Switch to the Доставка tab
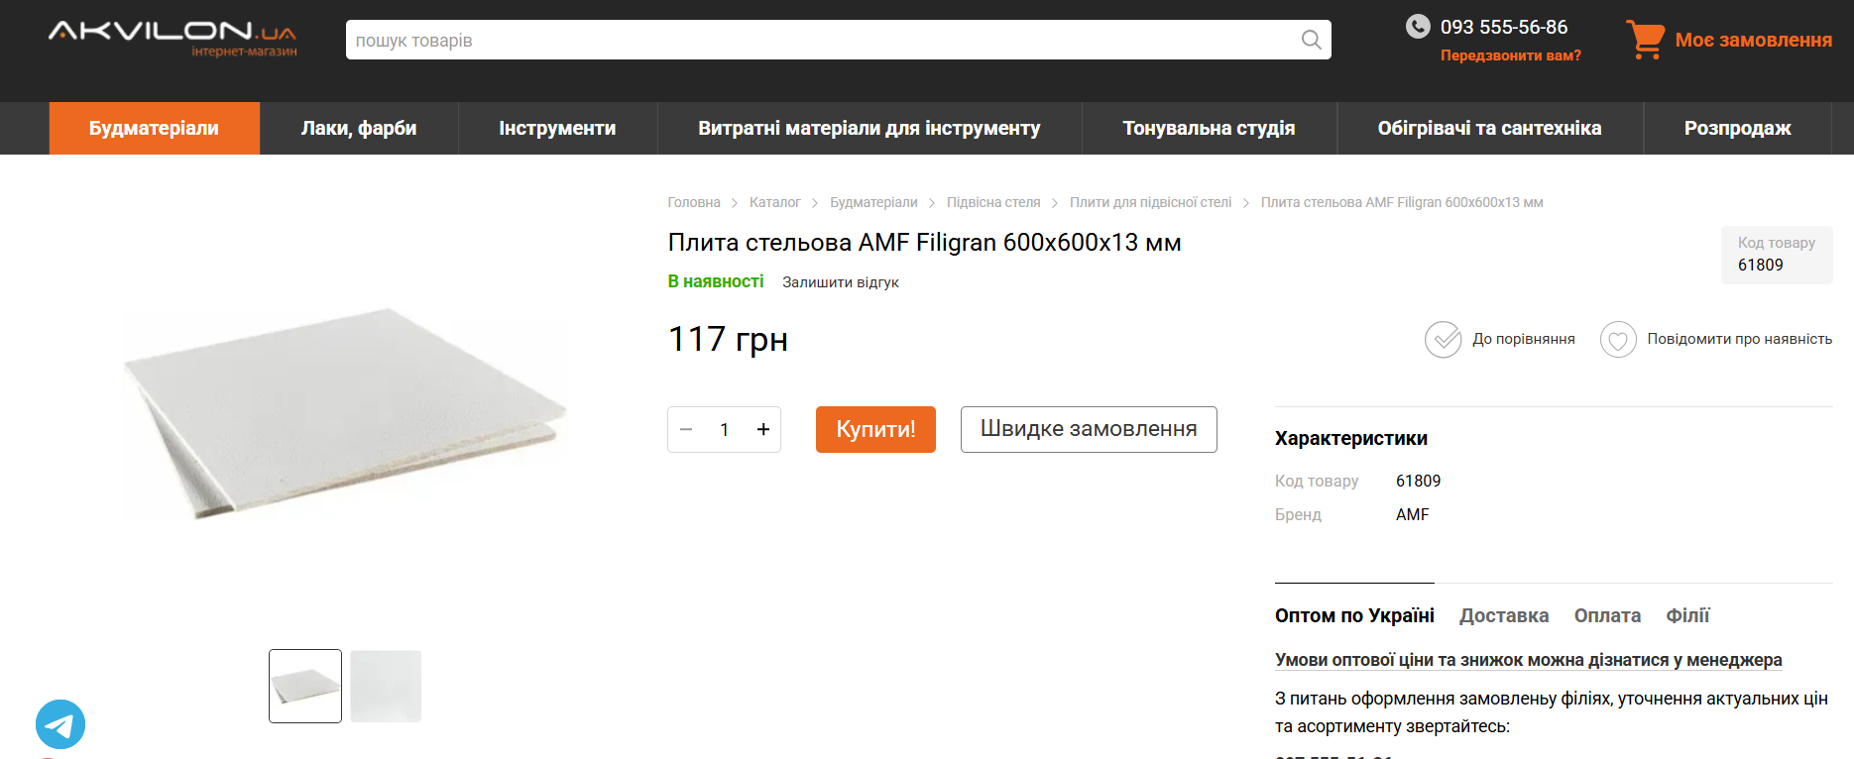The height and width of the screenshot is (759, 1854). coord(1503,615)
